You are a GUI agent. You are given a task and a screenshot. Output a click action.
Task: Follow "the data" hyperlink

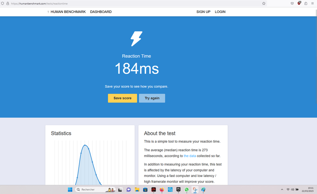[190, 156]
